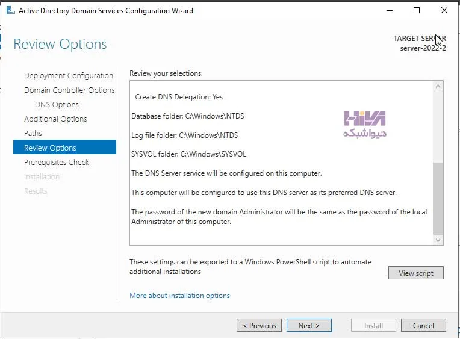Click the Review your selections label
This screenshot has height=339, width=460.
[166, 73]
